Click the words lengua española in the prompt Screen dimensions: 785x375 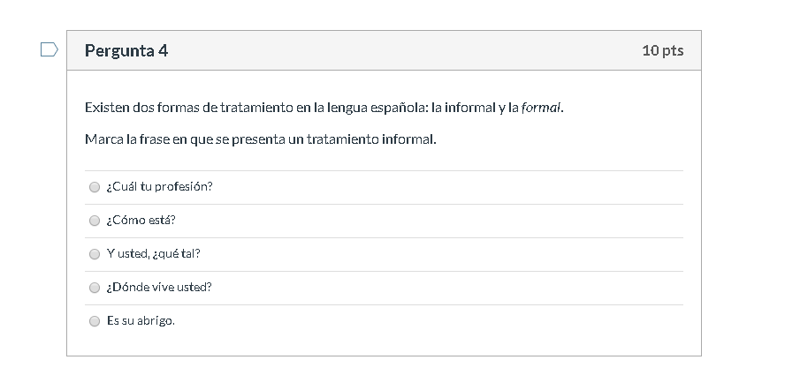(x=377, y=109)
